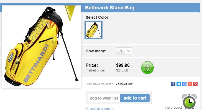This screenshot has height=110, width=202.
Task: Pin this product on Pinterest
Action: (x=195, y=84)
